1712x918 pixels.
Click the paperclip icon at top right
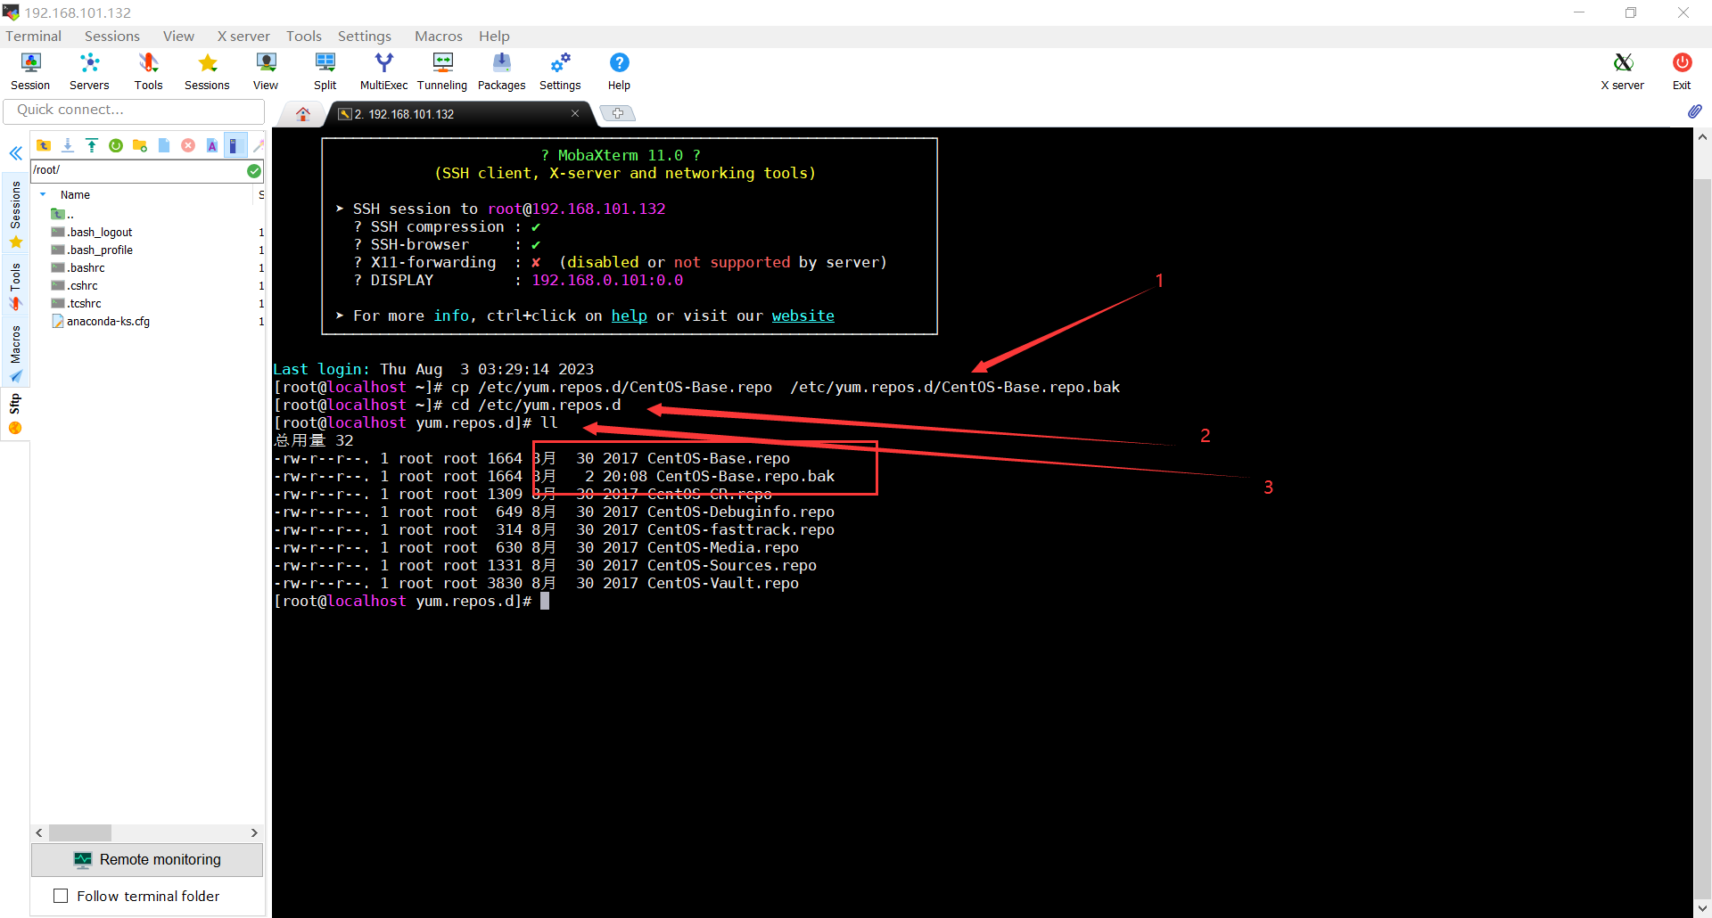pyautogui.click(x=1694, y=111)
